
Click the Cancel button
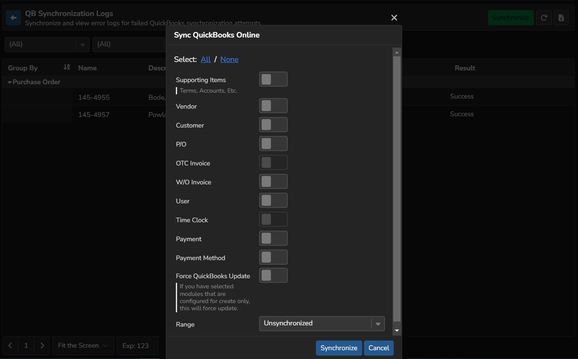378,348
